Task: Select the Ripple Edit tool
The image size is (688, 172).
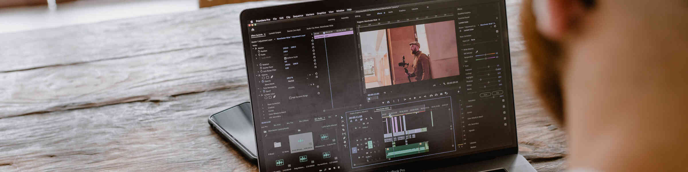Action: coord(343,126)
